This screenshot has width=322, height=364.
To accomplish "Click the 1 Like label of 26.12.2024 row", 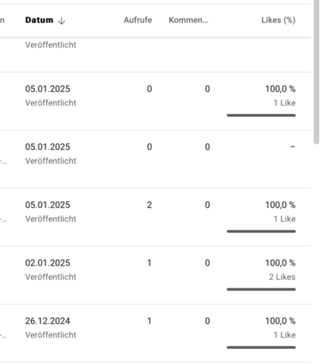I will click(285, 335).
